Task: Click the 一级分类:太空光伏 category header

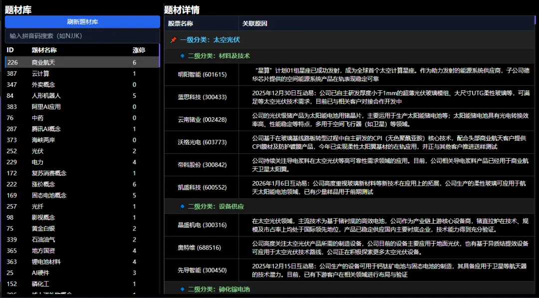Action: pos(349,40)
